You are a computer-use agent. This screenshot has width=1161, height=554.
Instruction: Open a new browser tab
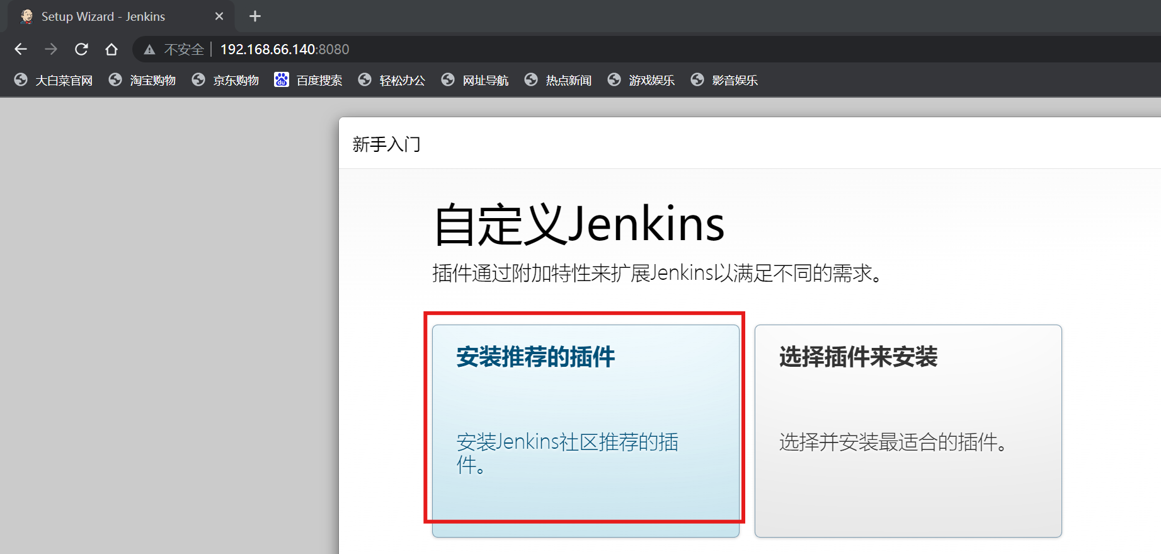tap(255, 16)
